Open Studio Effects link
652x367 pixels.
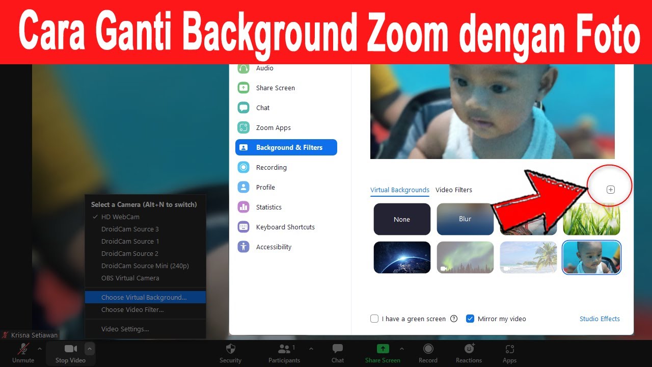point(600,319)
